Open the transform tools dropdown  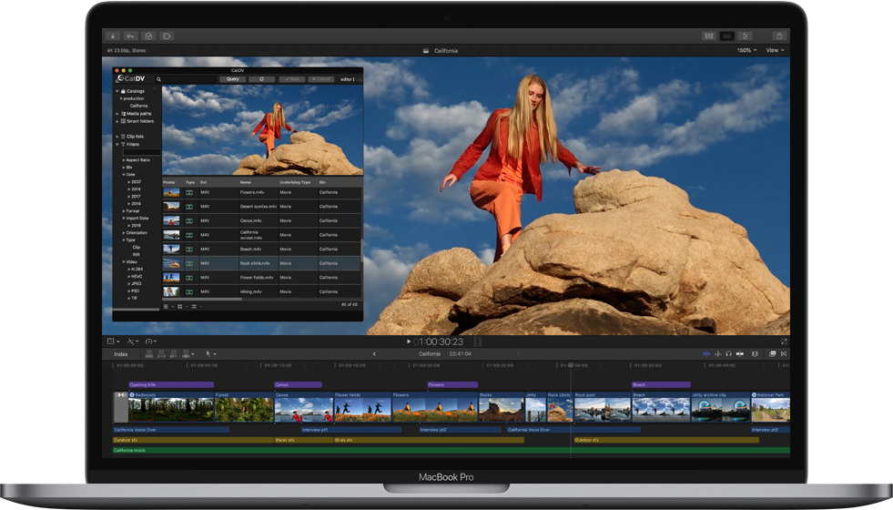[x=133, y=342]
